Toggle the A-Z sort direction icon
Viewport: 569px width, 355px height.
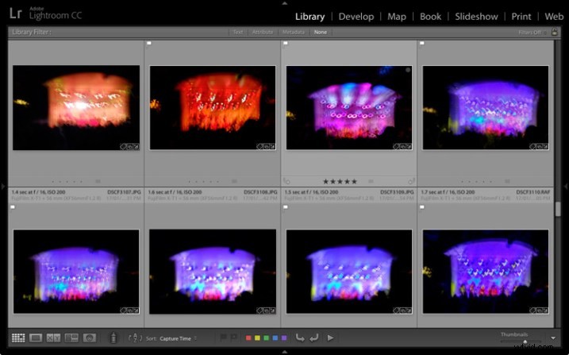coord(135,338)
